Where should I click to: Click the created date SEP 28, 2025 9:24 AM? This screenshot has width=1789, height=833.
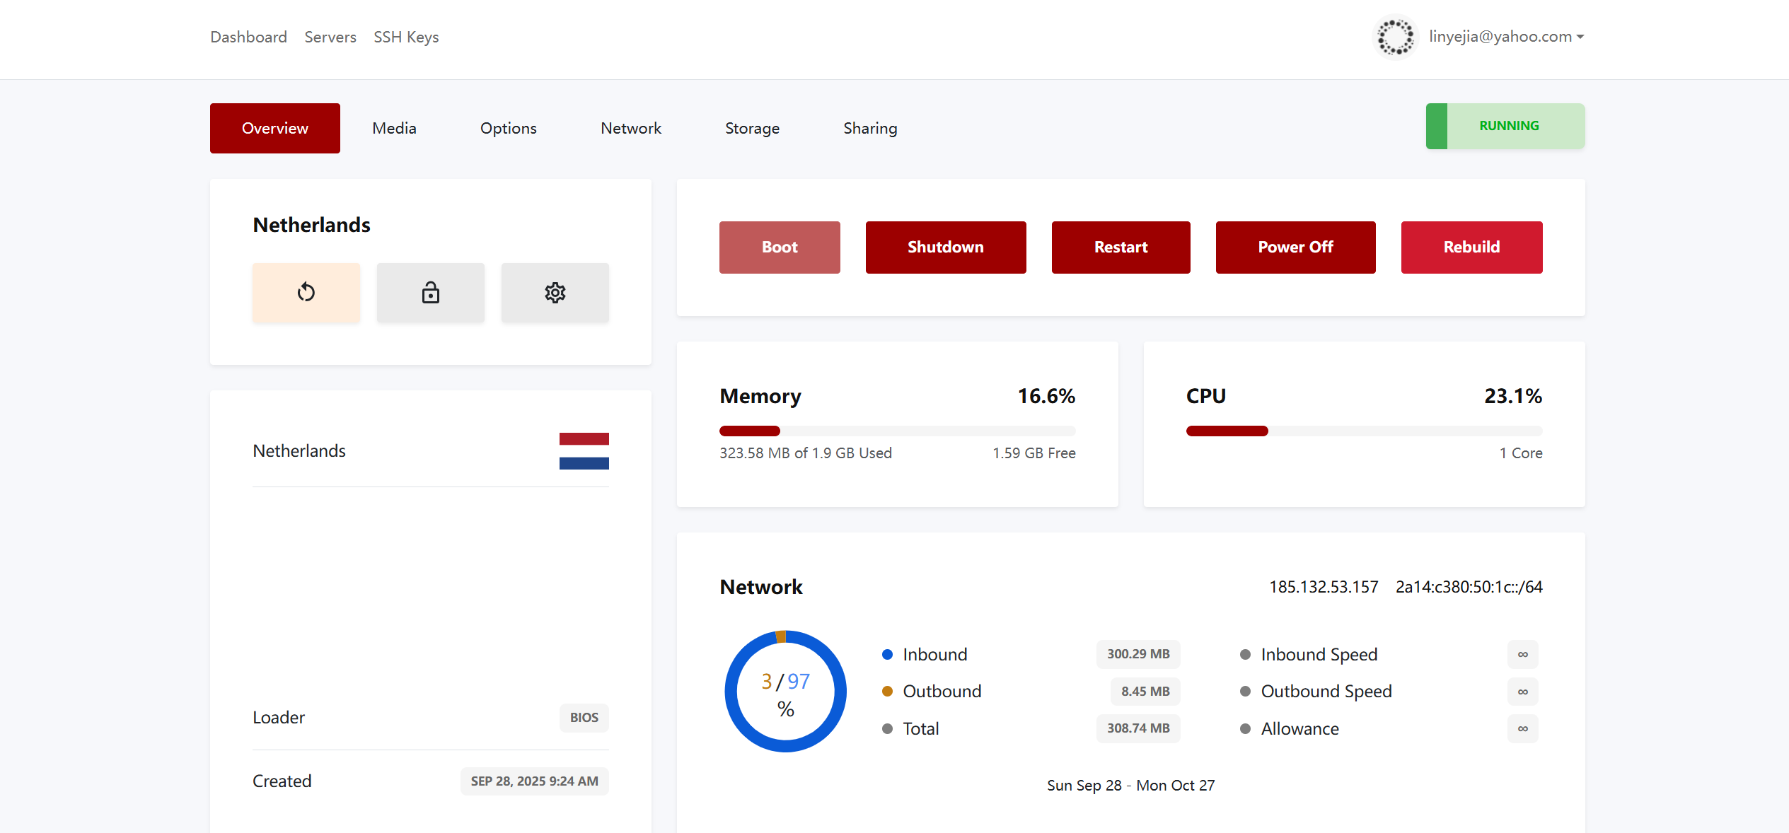(x=535, y=781)
